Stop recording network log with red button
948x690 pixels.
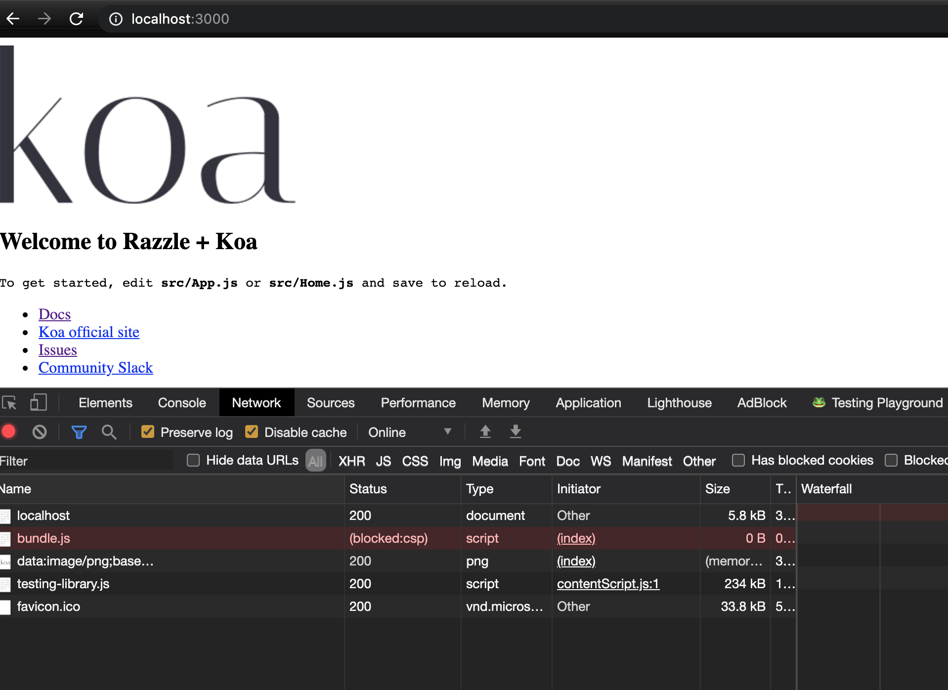coord(9,432)
